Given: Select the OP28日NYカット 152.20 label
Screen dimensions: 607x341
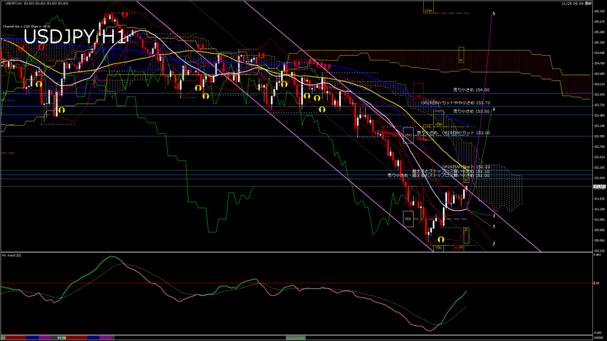Looking at the screenshot, I should (x=466, y=167).
